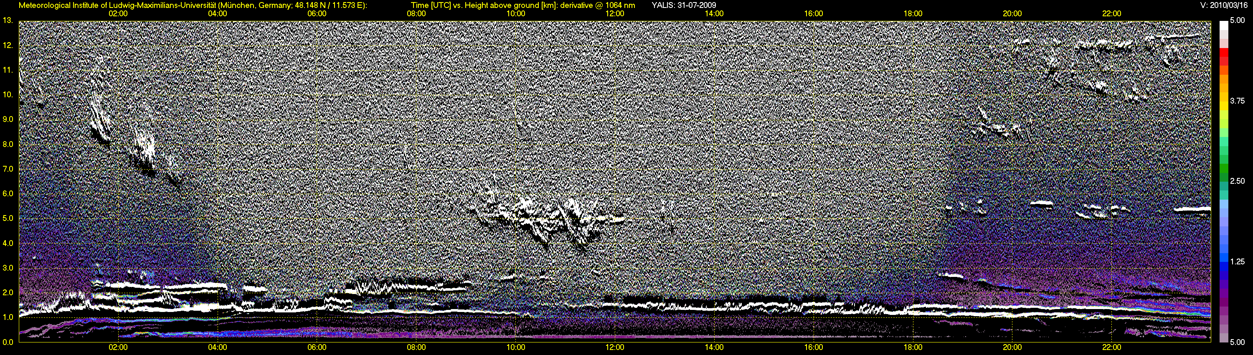The height and width of the screenshot is (355, 1253).
Task: Click the upper 5.00 color scale value
Action: [x=1237, y=20]
